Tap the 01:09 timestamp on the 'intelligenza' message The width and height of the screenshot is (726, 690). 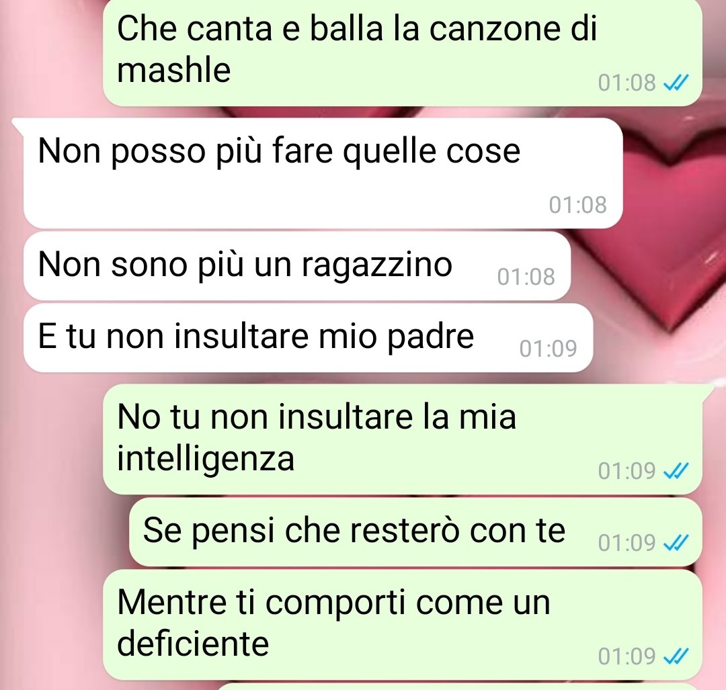[x=627, y=471]
